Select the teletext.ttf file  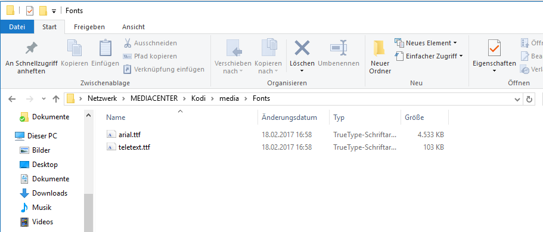click(x=134, y=147)
